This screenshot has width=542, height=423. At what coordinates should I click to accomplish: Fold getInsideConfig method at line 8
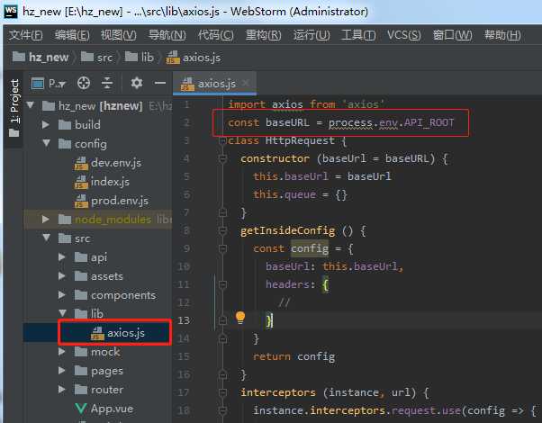pos(222,230)
